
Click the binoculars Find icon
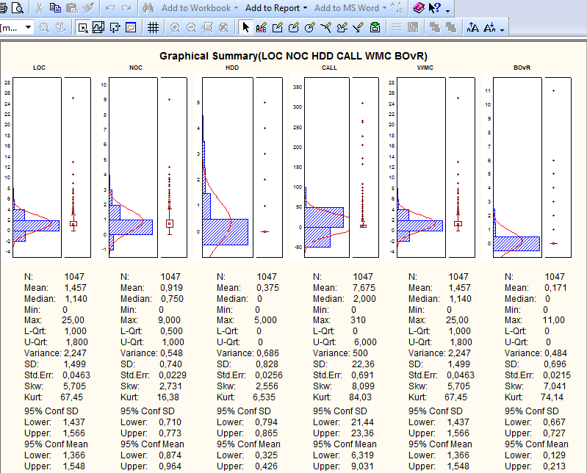click(148, 8)
